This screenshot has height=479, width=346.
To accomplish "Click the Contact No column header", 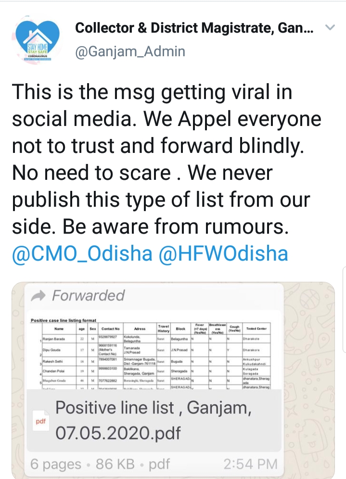I will tap(110, 328).
